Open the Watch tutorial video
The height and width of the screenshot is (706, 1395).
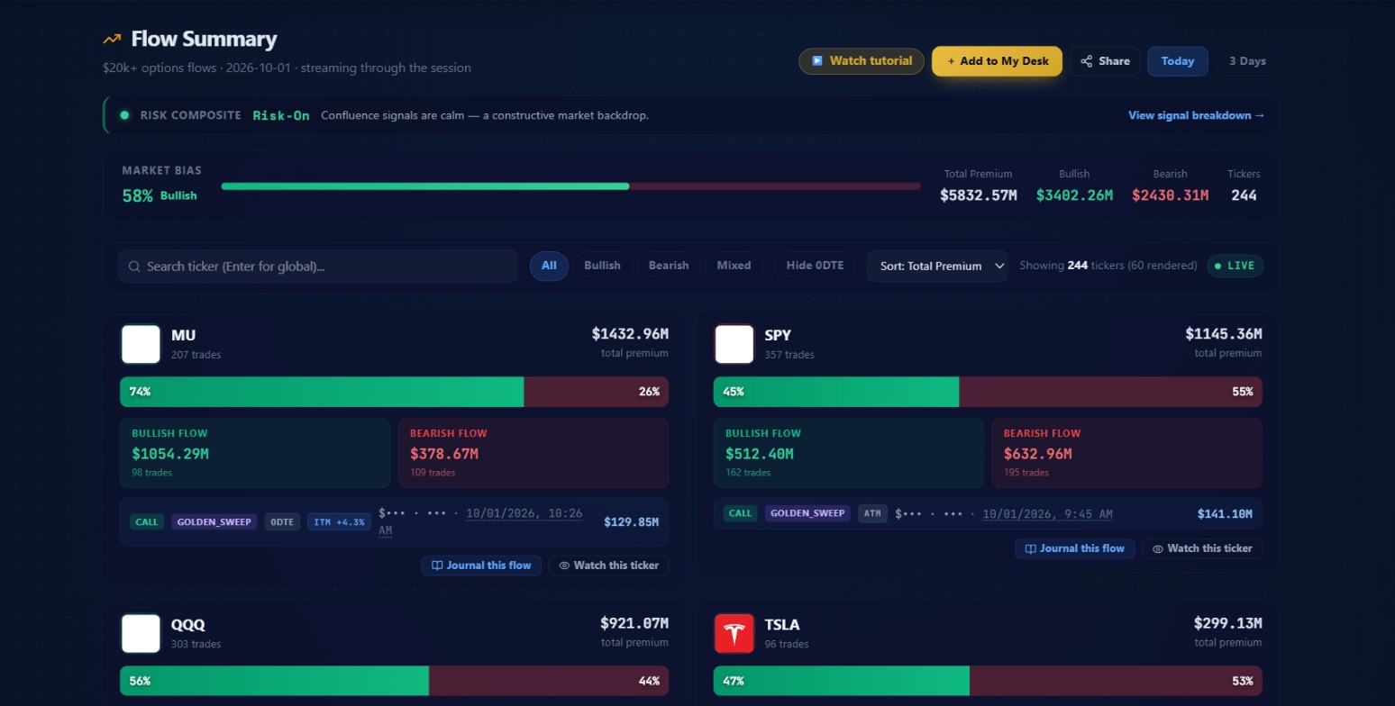(x=862, y=61)
